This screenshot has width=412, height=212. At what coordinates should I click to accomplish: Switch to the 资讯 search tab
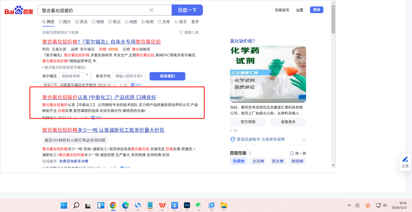tap(81, 22)
